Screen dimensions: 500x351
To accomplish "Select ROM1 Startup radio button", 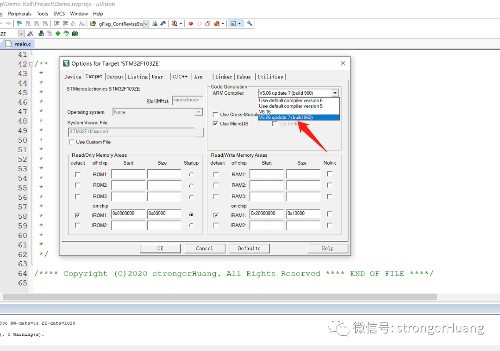I will tap(191, 174).
